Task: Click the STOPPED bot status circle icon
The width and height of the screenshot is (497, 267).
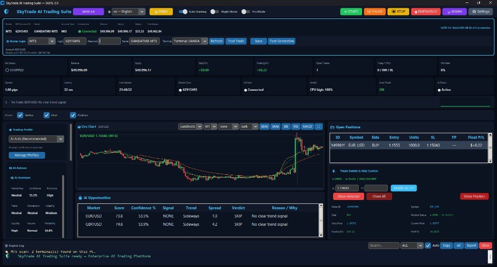Action: [x=7, y=70]
